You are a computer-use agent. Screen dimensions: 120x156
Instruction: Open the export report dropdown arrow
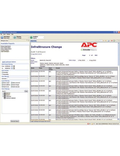pos(110,41)
